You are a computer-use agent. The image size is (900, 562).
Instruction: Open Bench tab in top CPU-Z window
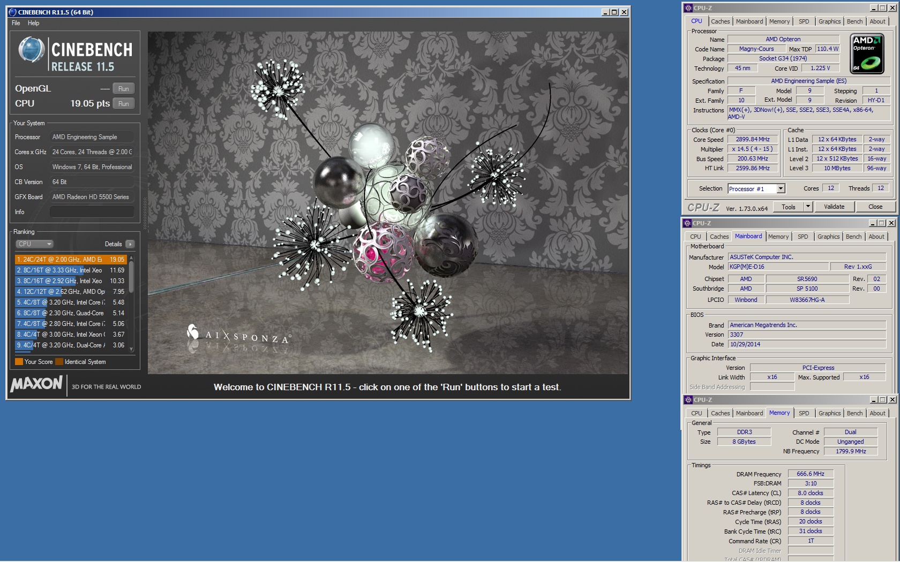[854, 21]
